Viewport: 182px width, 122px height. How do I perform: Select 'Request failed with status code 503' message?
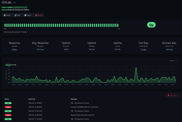coord(82,115)
